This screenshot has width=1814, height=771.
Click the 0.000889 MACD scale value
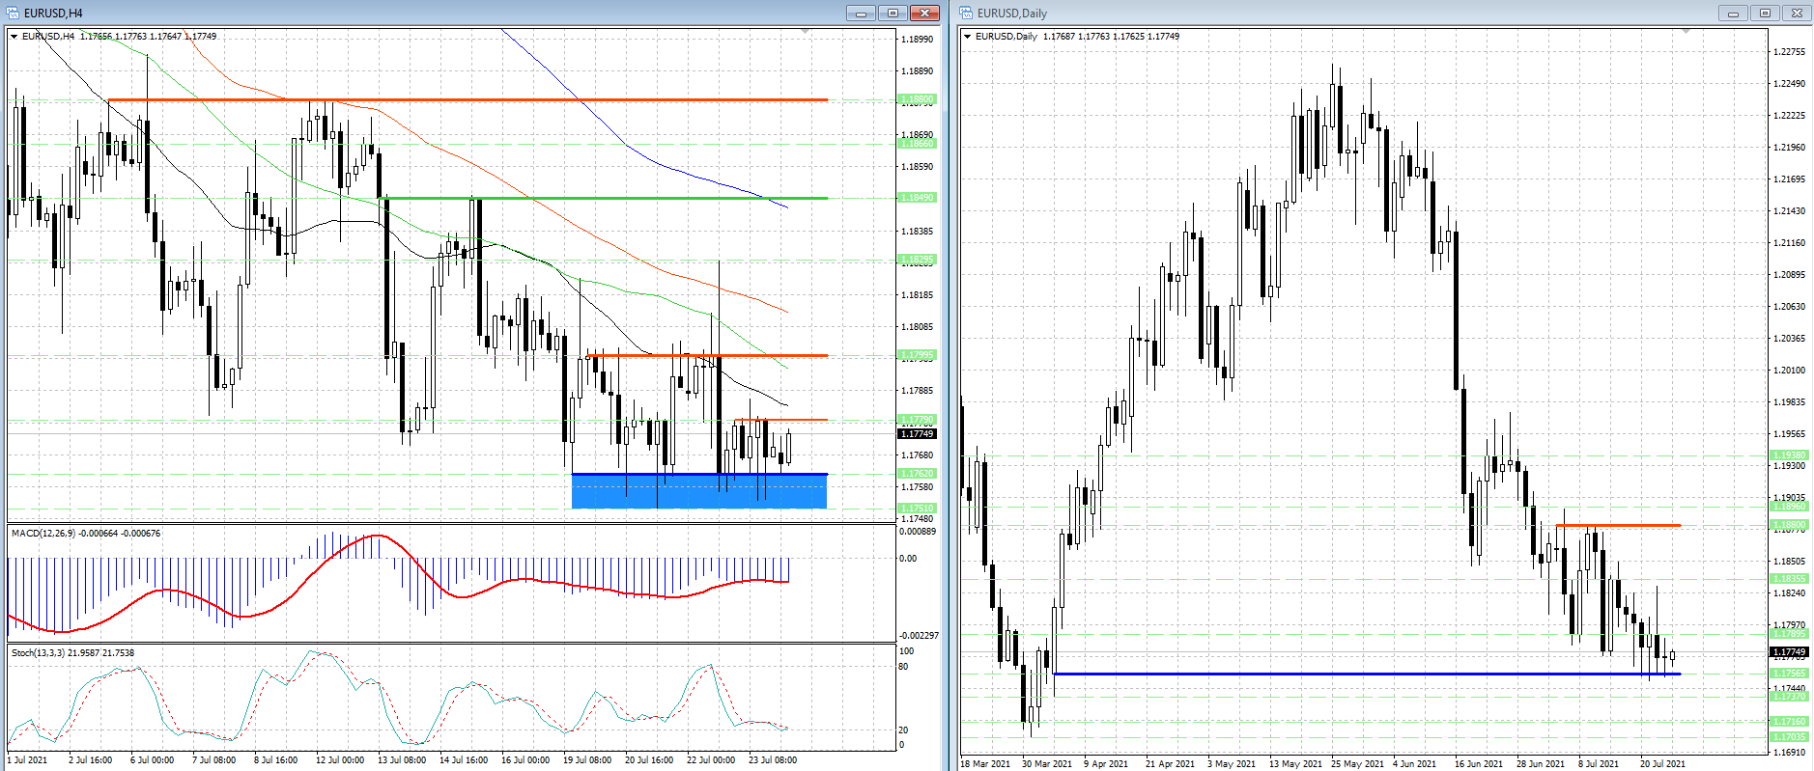[x=919, y=532]
